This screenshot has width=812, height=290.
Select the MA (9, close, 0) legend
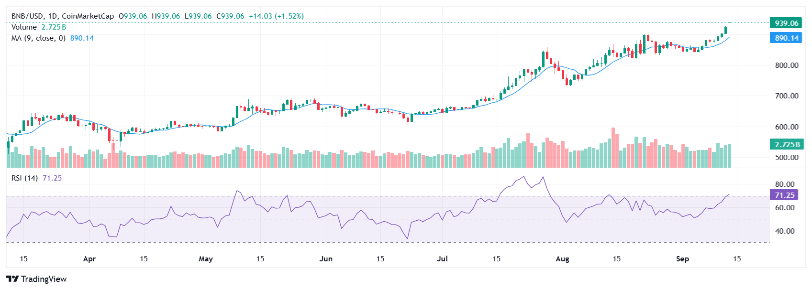[x=38, y=38]
